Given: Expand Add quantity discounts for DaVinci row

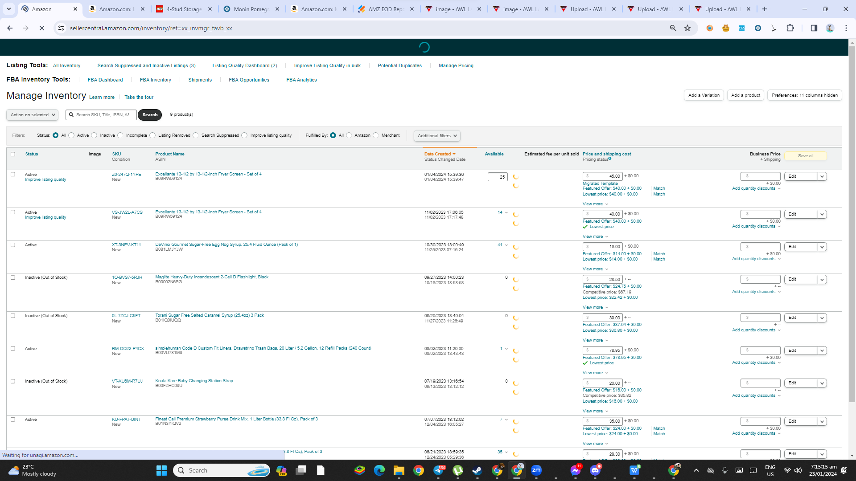Looking at the screenshot, I should tap(757, 259).
